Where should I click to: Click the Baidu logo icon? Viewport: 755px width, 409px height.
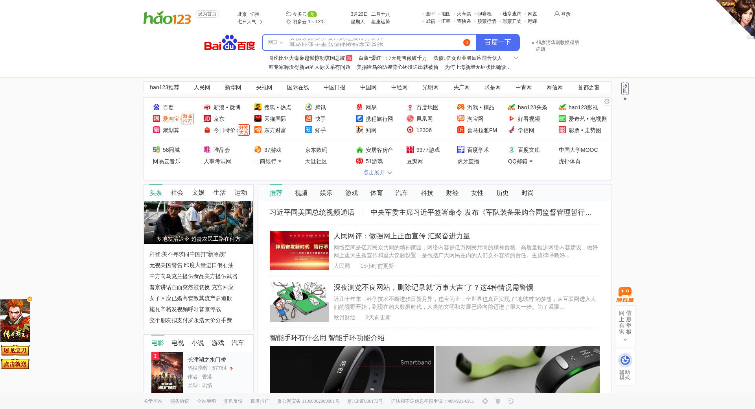tap(229, 43)
